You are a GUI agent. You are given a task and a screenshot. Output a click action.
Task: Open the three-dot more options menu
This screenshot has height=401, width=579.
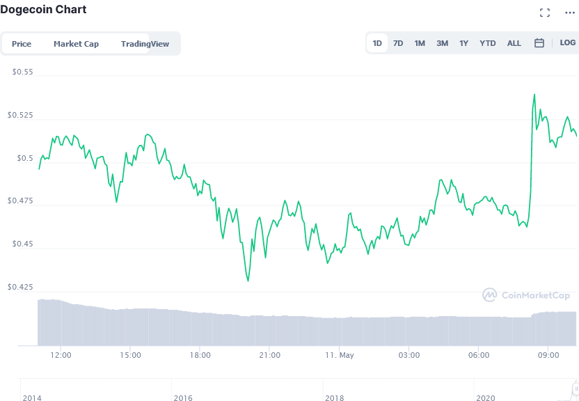coord(570,13)
